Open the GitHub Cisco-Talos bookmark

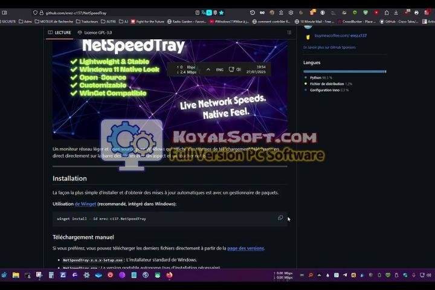click(399, 21)
